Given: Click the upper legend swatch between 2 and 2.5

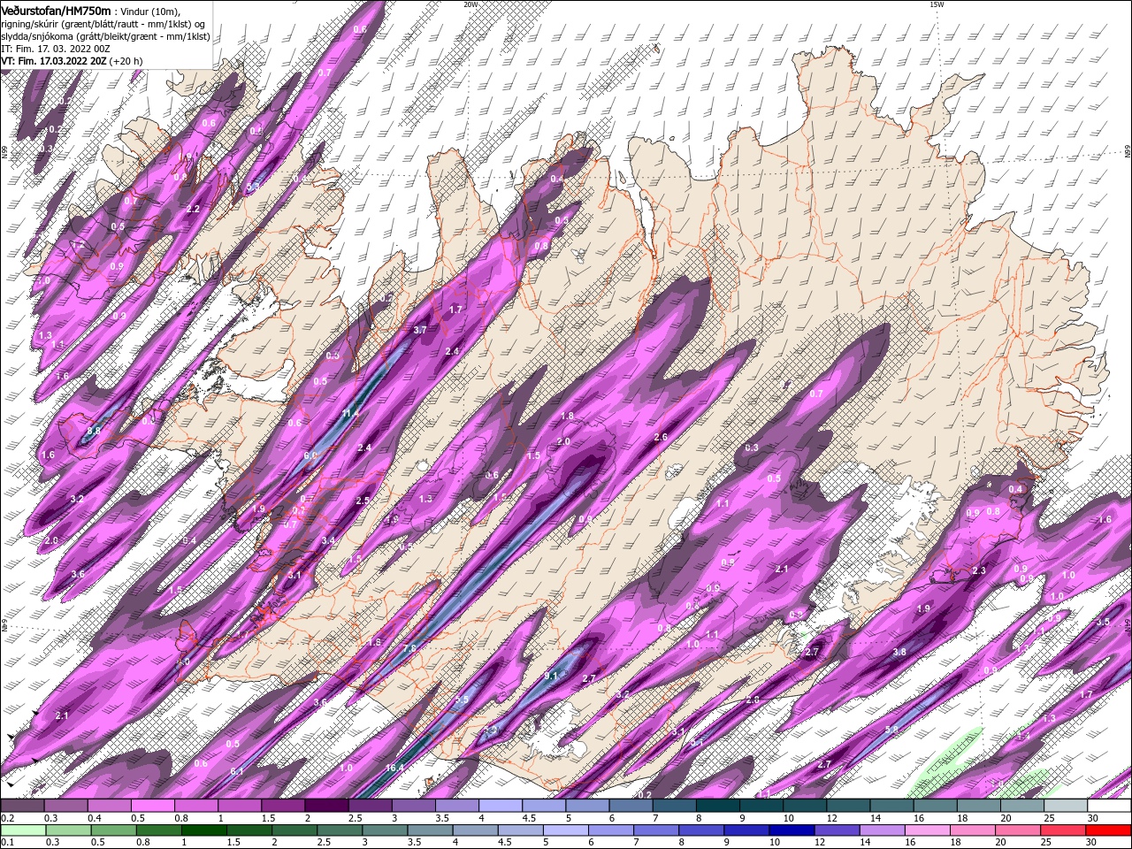Looking at the screenshot, I should click(x=326, y=806).
